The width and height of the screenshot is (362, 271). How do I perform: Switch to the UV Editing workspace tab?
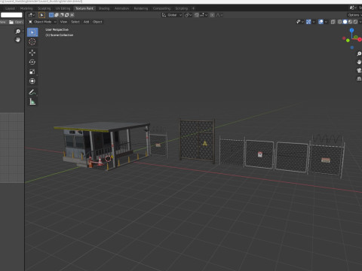point(63,8)
